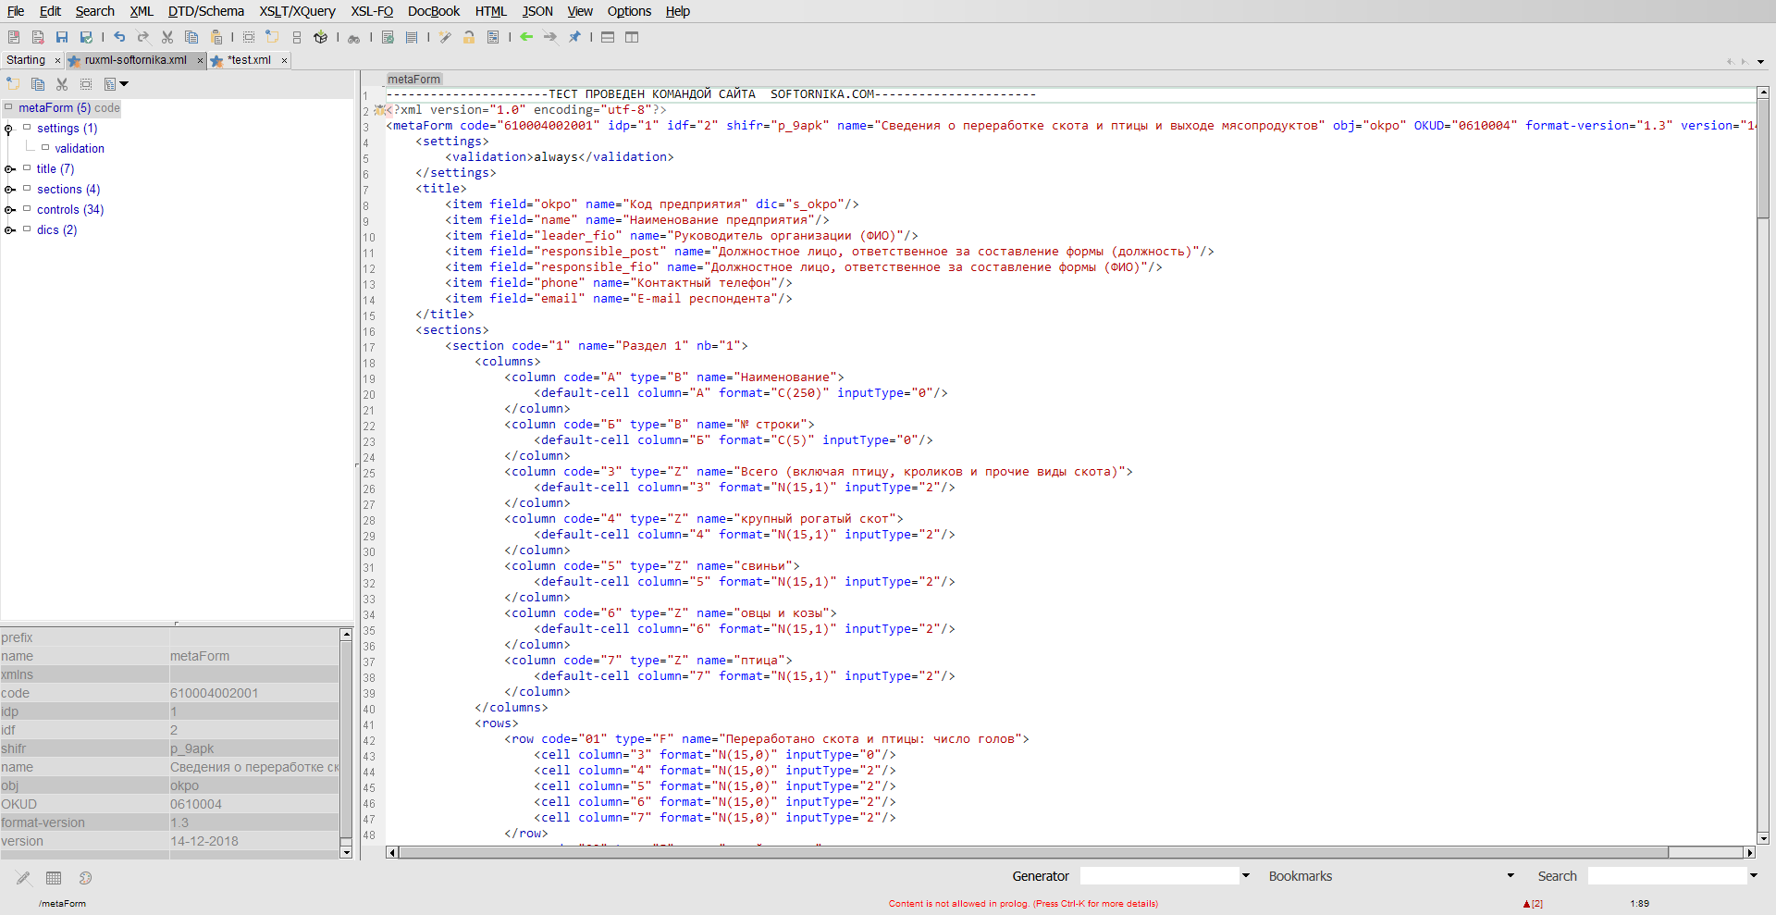The width and height of the screenshot is (1776, 915).
Task: Click the color palette icon at bottom left
Action: (x=85, y=878)
